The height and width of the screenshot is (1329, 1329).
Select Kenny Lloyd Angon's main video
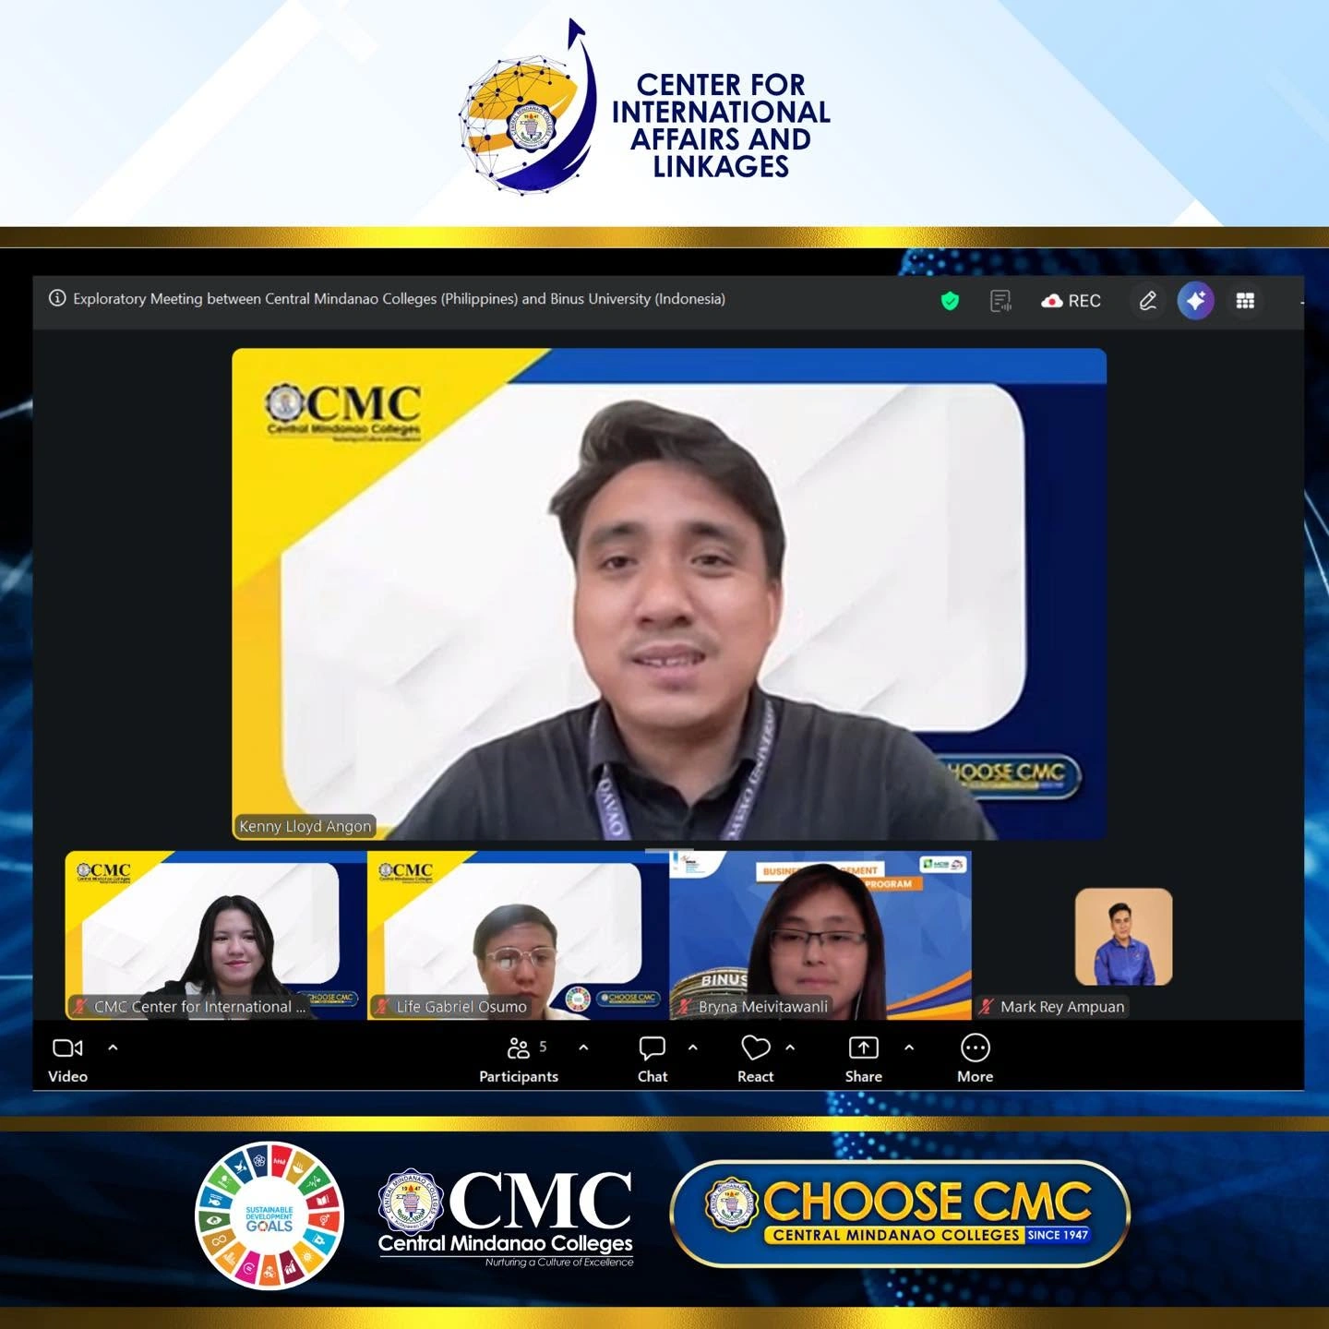(x=669, y=594)
